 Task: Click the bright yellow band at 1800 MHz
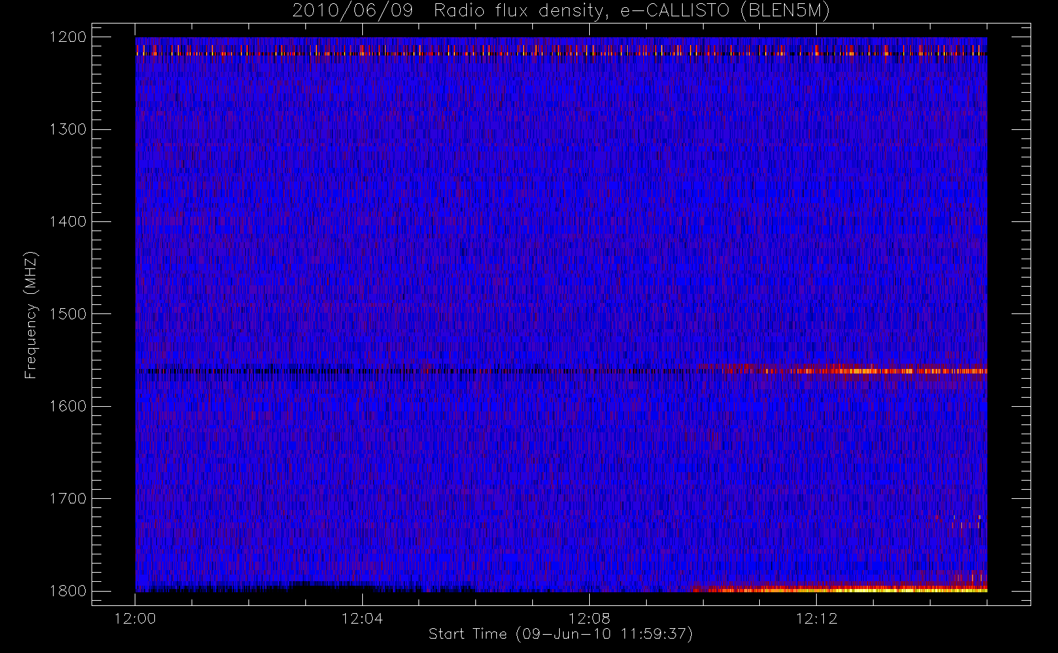click(x=840, y=589)
